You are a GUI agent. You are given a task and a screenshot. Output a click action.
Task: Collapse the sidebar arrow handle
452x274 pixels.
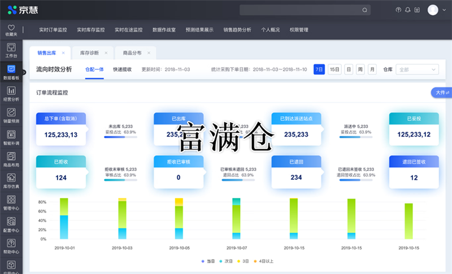pyautogui.click(x=24, y=73)
